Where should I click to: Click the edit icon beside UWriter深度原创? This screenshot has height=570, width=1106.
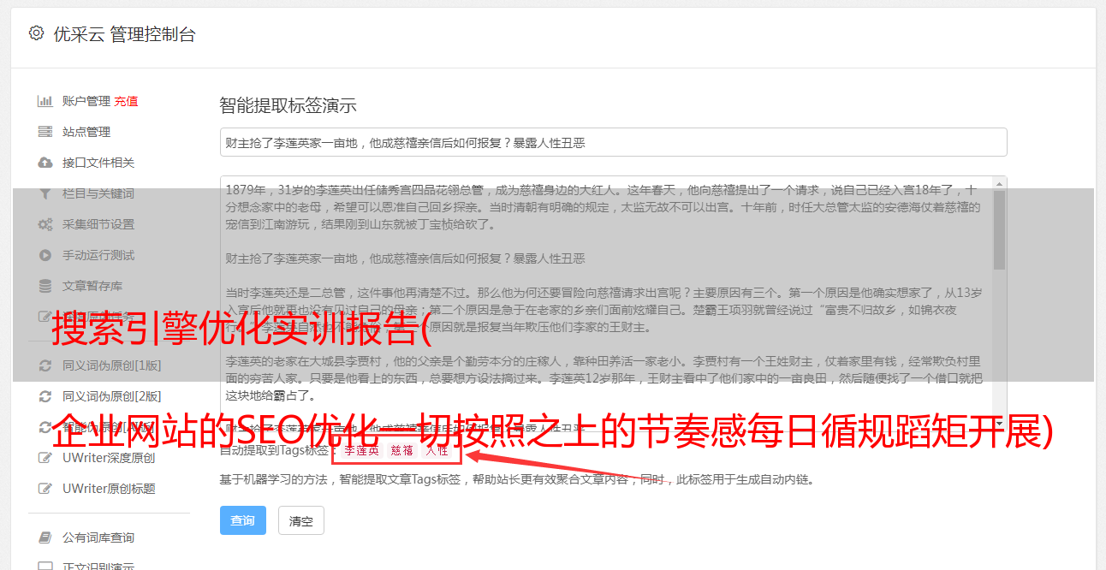45,458
